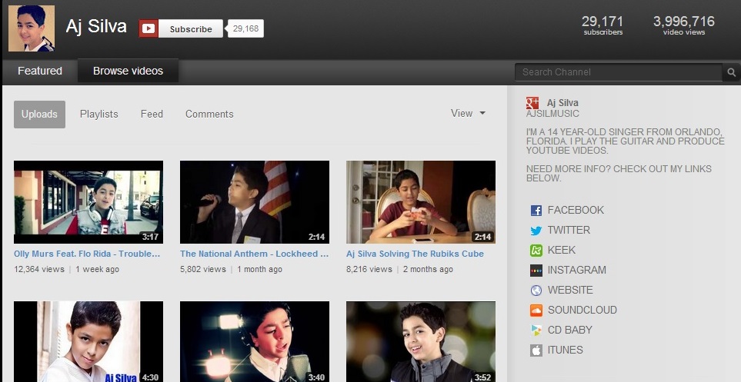This screenshot has height=382, width=741.
Task: Click the search magnifier icon
Action: pos(732,72)
